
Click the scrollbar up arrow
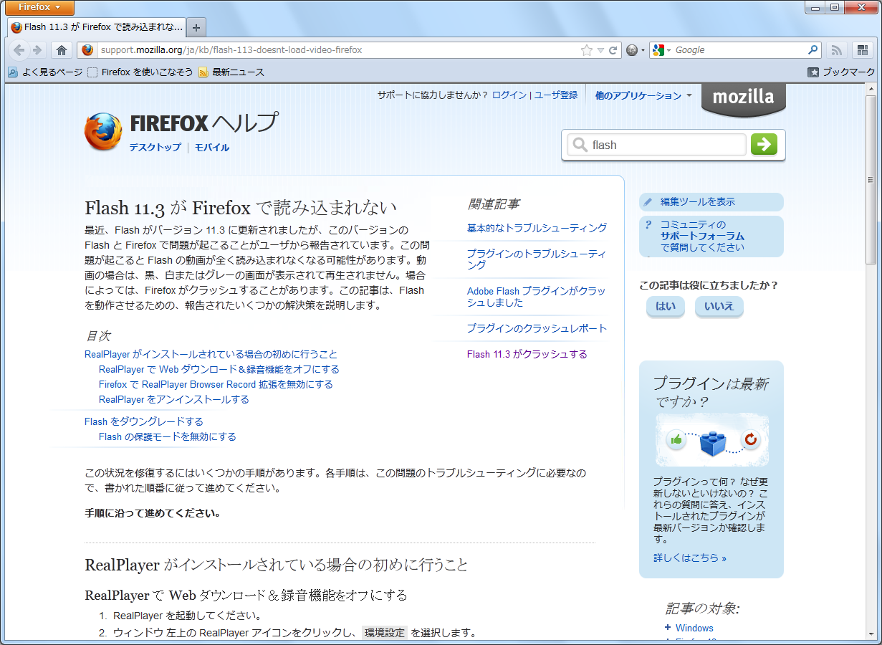click(x=871, y=88)
